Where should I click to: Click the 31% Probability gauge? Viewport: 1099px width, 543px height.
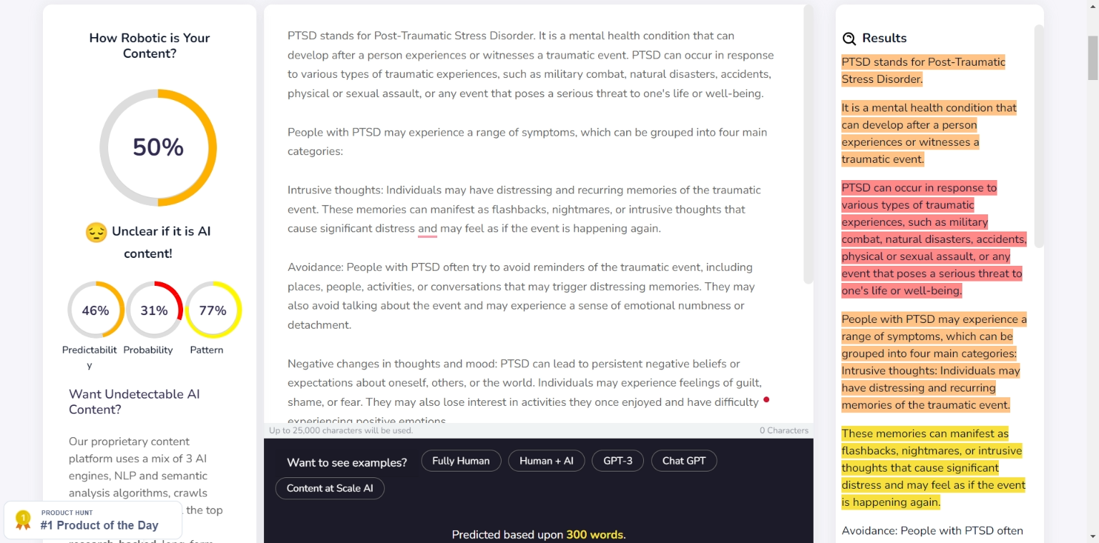click(155, 310)
